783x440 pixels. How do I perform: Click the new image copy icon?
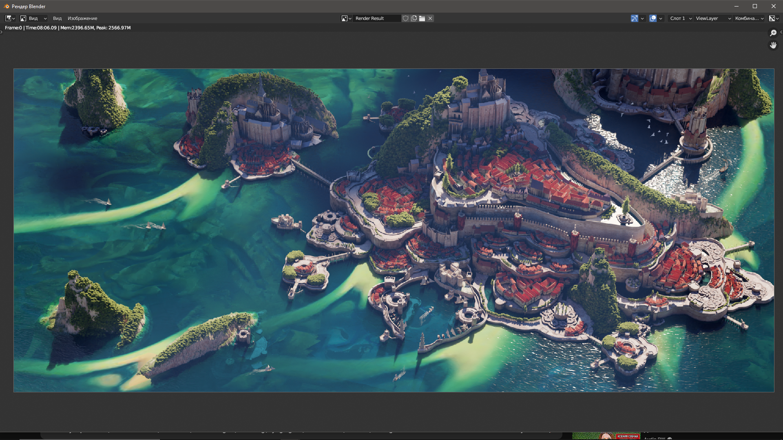[x=414, y=18]
